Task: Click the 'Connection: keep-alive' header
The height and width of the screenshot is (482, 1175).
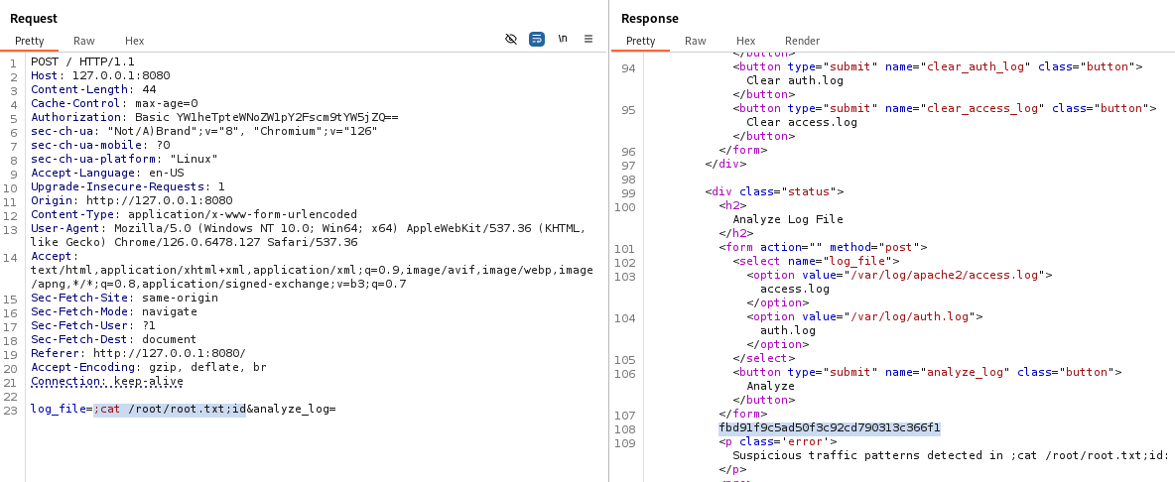Action: click(107, 381)
